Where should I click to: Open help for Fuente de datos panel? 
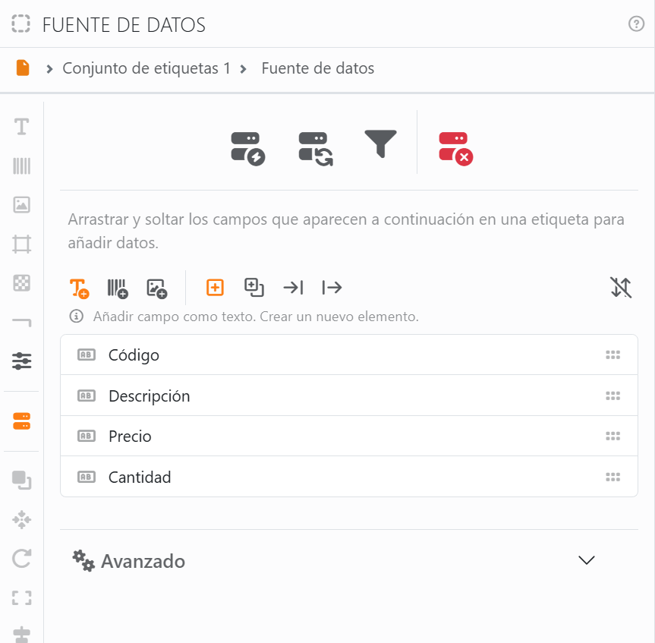pos(636,24)
